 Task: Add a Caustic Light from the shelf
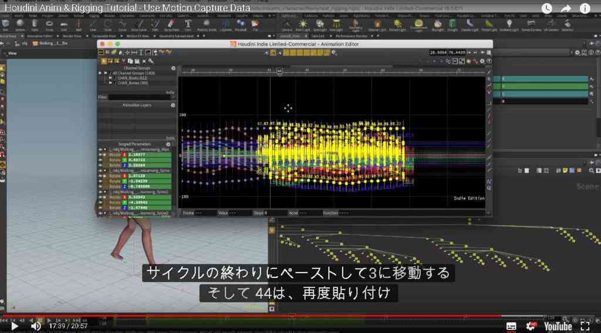[x=470, y=25]
